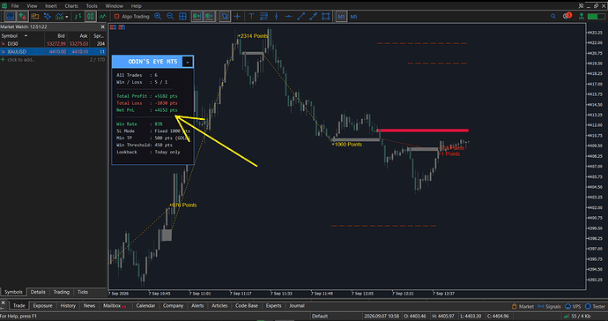The width and height of the screenshot is (608, 321).
Task: Switch to Trading tab in Market Watch
Action: [x=62, y=292]
